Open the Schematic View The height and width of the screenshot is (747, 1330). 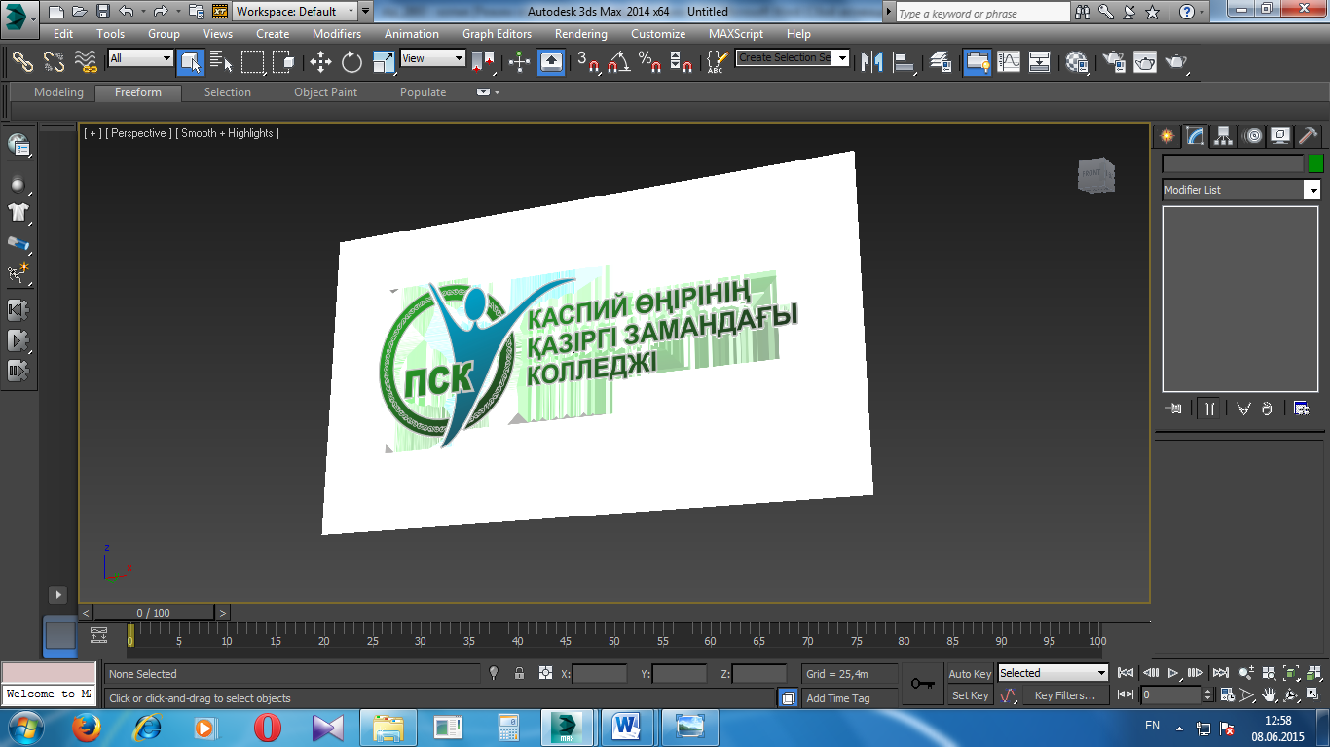click(1040, 62)
